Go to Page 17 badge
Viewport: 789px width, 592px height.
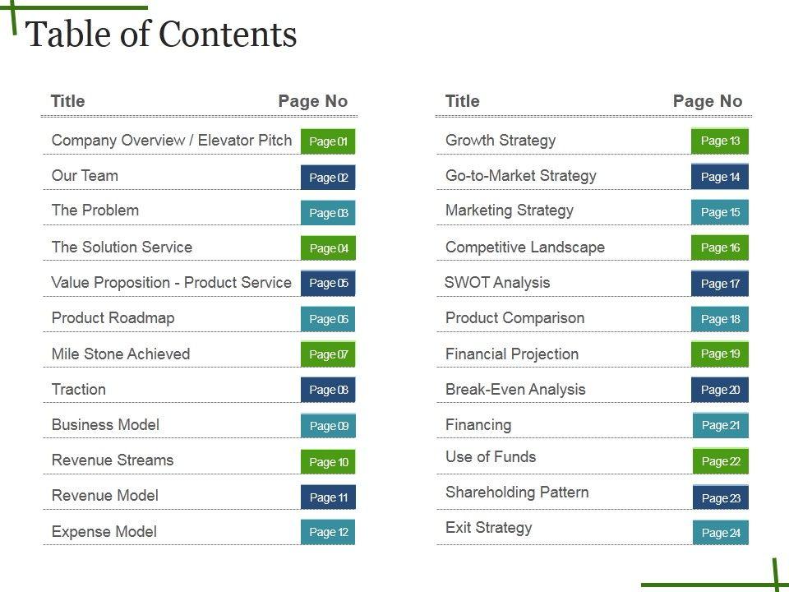pyautogui.click(x=720, y=284)
